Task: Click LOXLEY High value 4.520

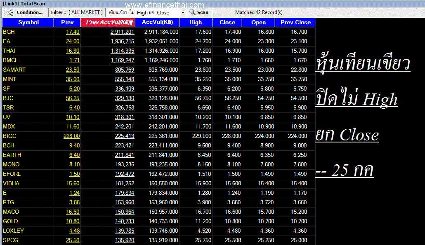Action: tap(204, 231)
